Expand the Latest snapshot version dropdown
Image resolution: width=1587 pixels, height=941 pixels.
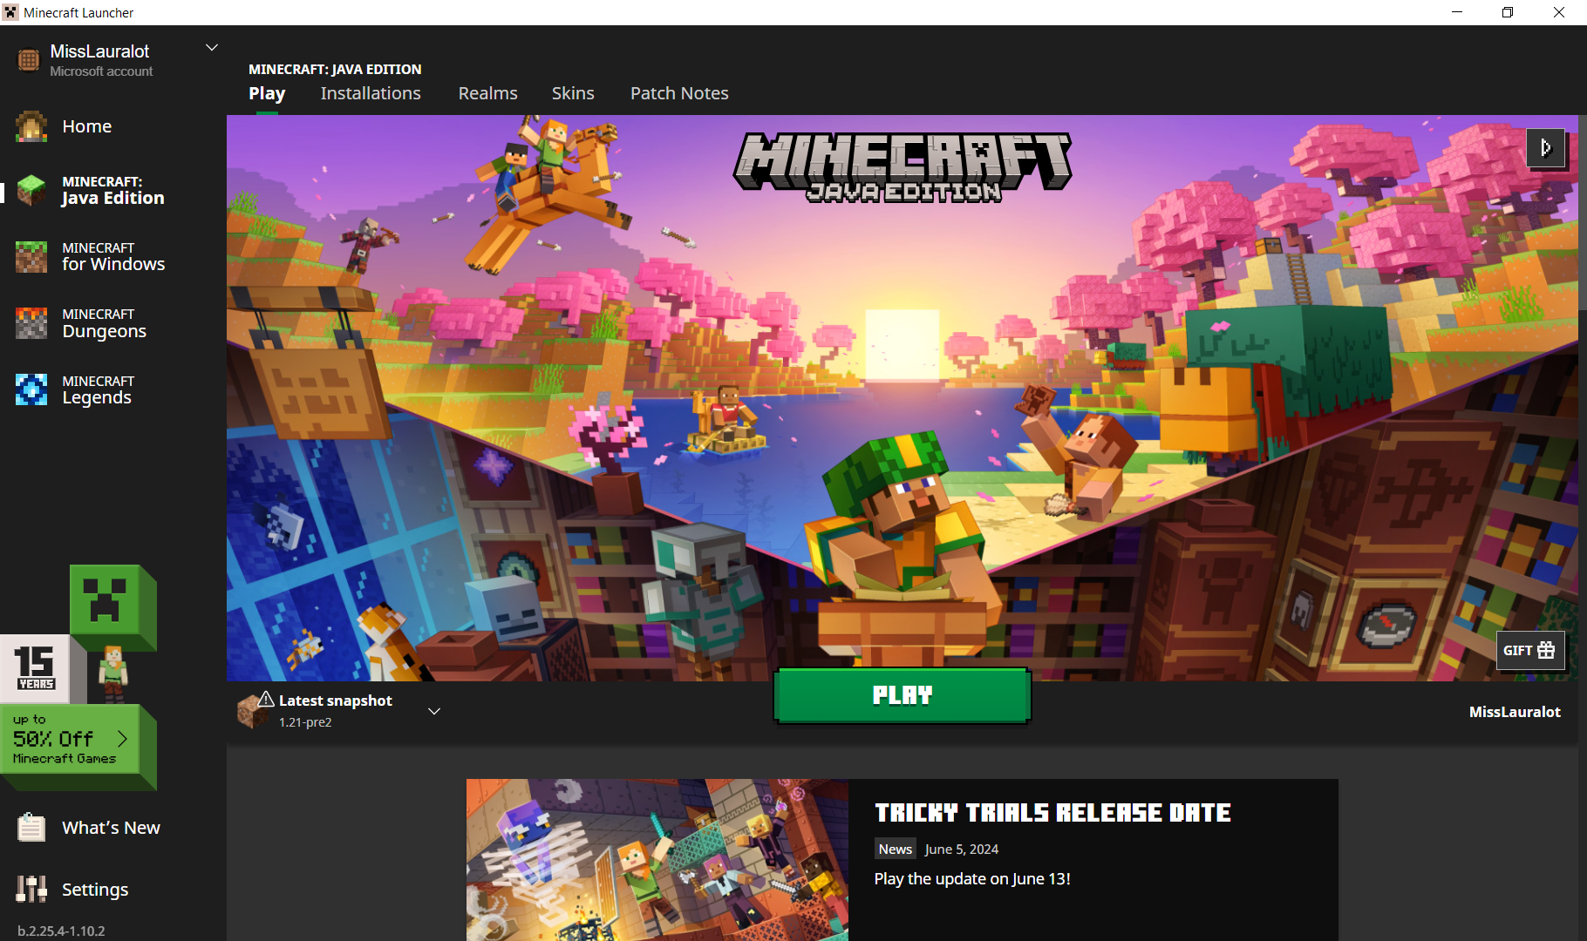tap(434, 711)
